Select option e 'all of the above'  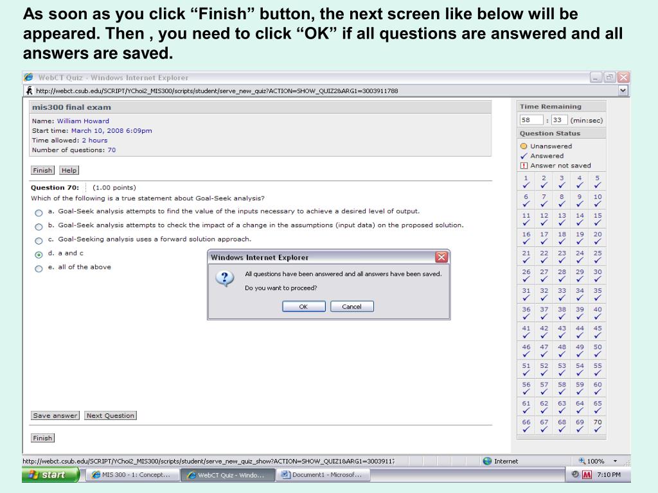(39, 268)
